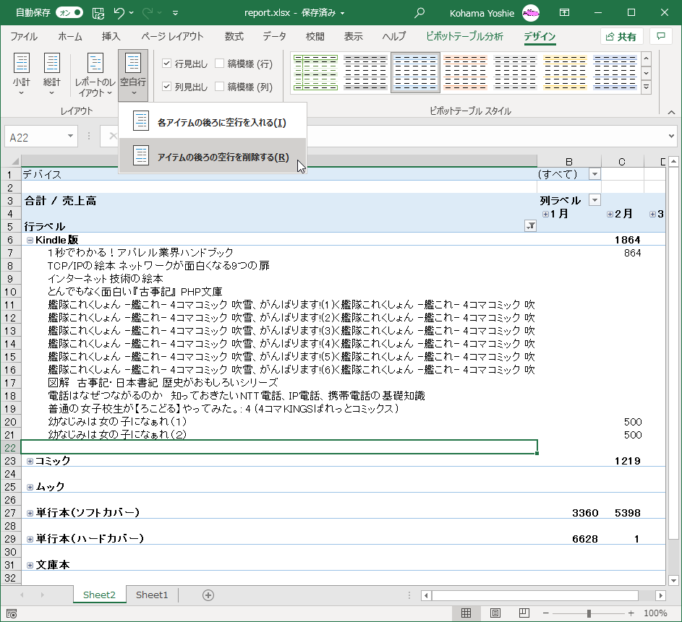
Task: Expand the 1月 column group
Action: 545,214
